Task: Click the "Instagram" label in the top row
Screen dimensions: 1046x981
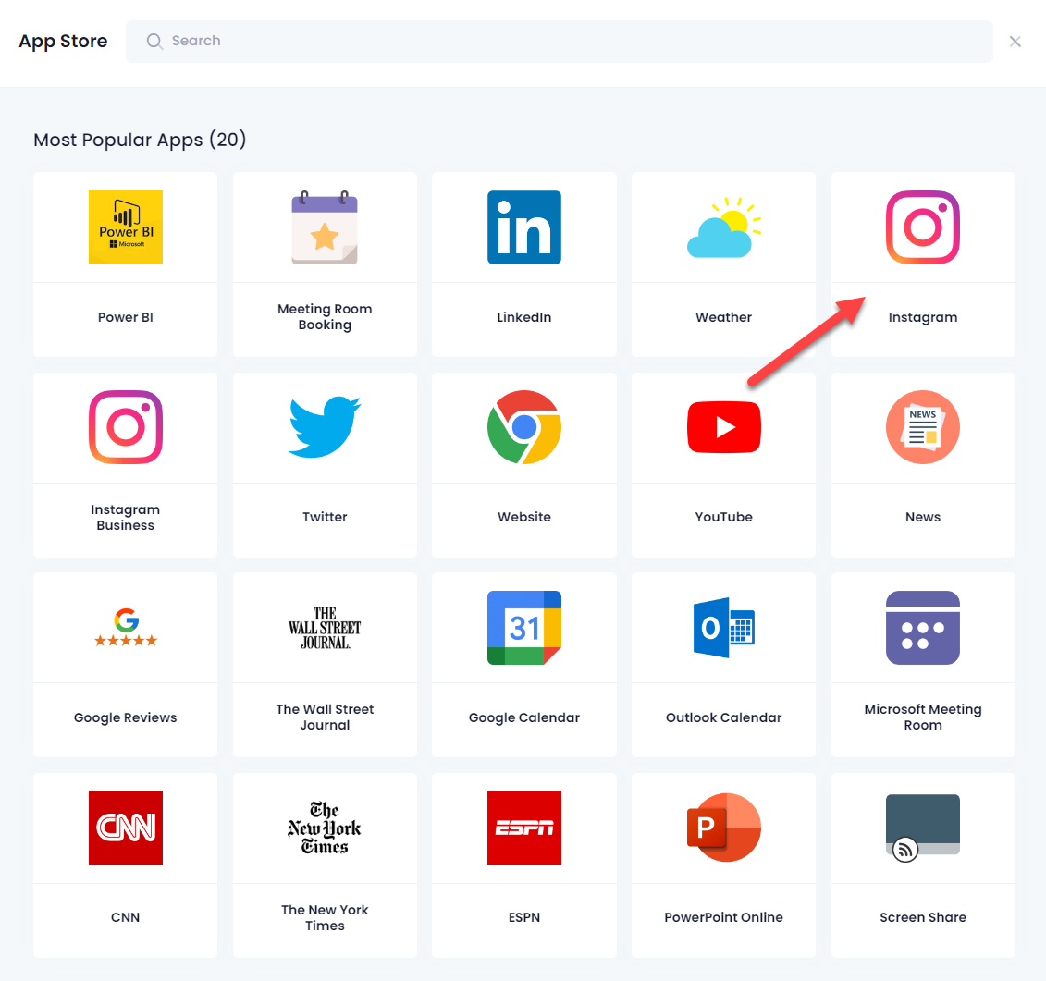Action: [923, 317]
